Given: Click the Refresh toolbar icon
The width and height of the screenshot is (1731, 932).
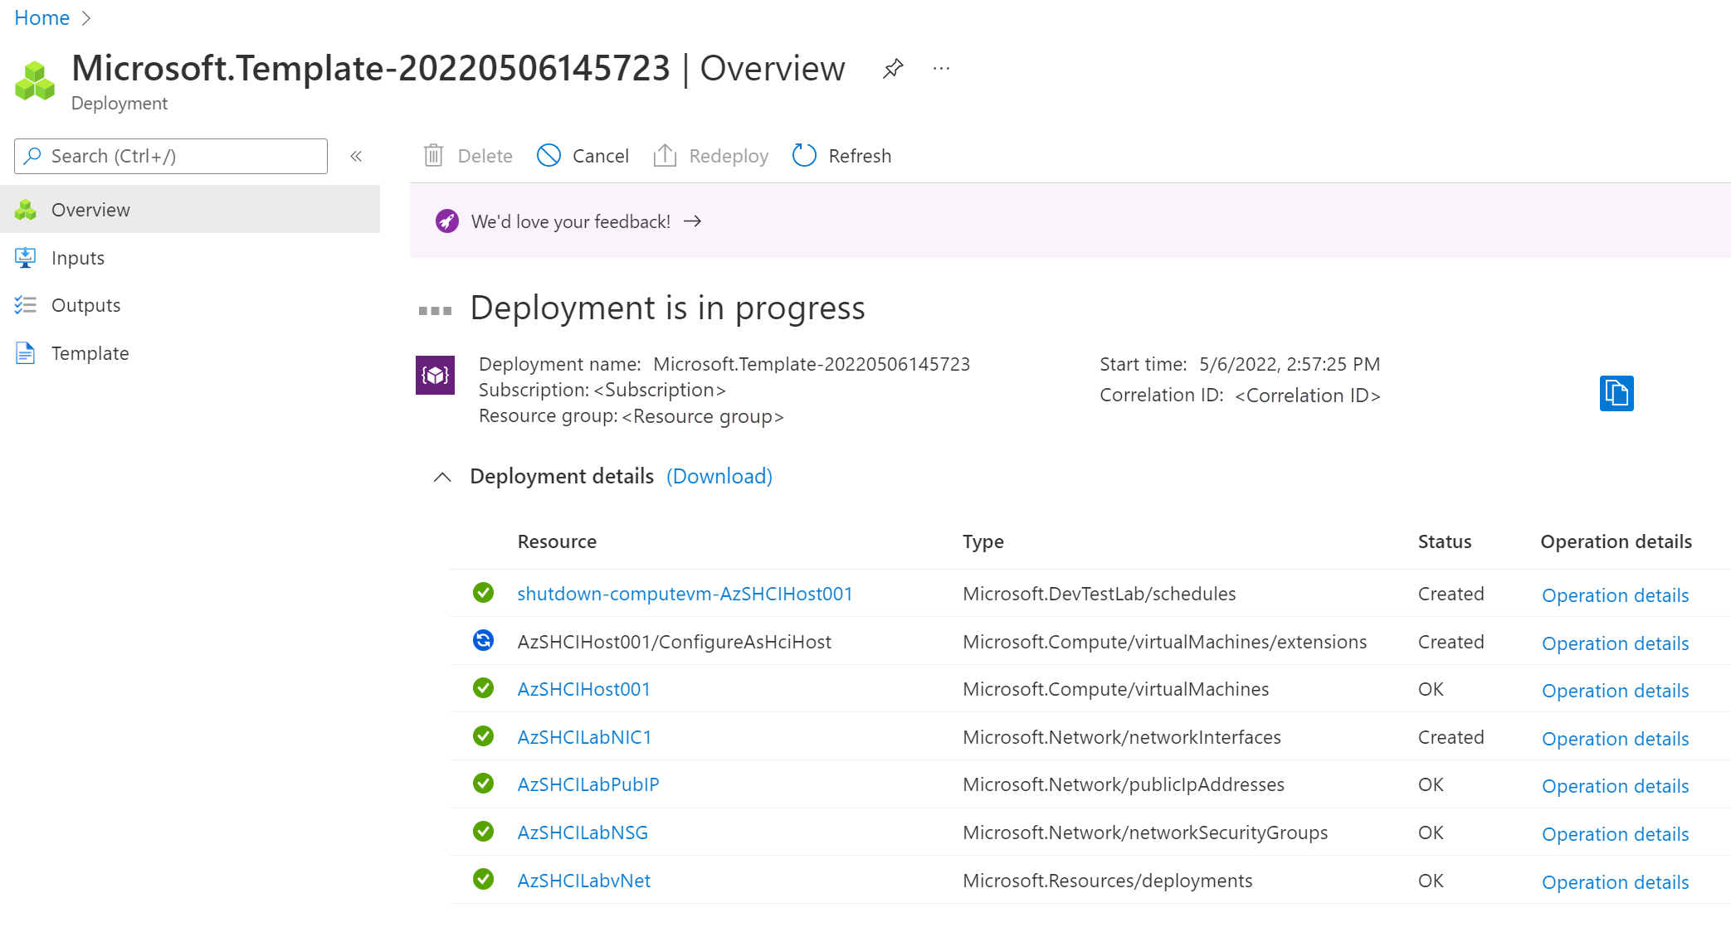Looking at the screenshot, I should pos(804,155).
